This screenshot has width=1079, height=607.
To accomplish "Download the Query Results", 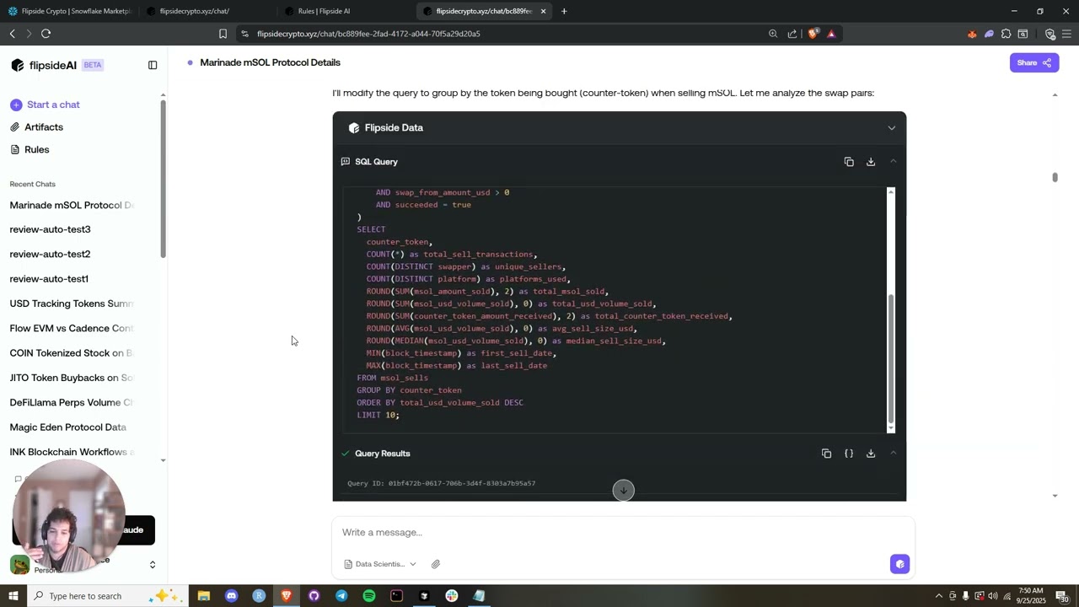I will tap(871, 454).
